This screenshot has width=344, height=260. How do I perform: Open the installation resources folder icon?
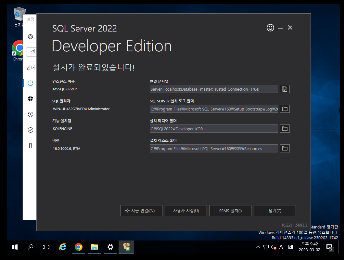(285, 149)
